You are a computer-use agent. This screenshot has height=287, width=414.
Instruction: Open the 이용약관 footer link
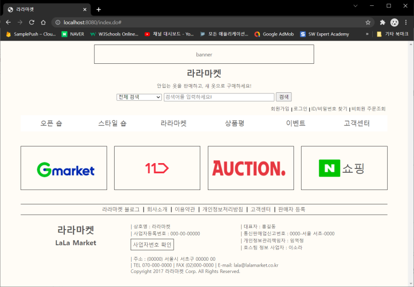185,210
